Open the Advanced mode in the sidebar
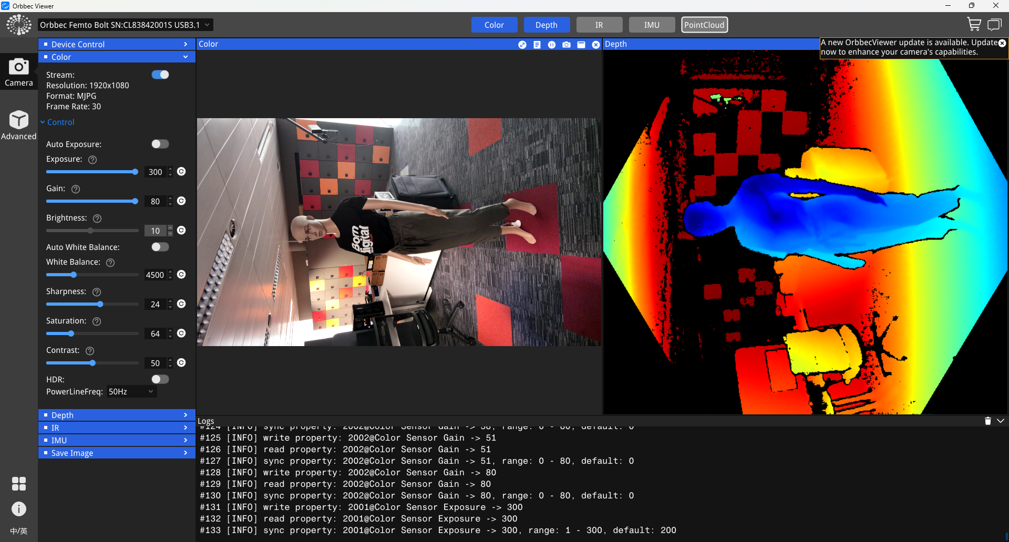This screenshot has width=1009, height=542. (19, 125)
